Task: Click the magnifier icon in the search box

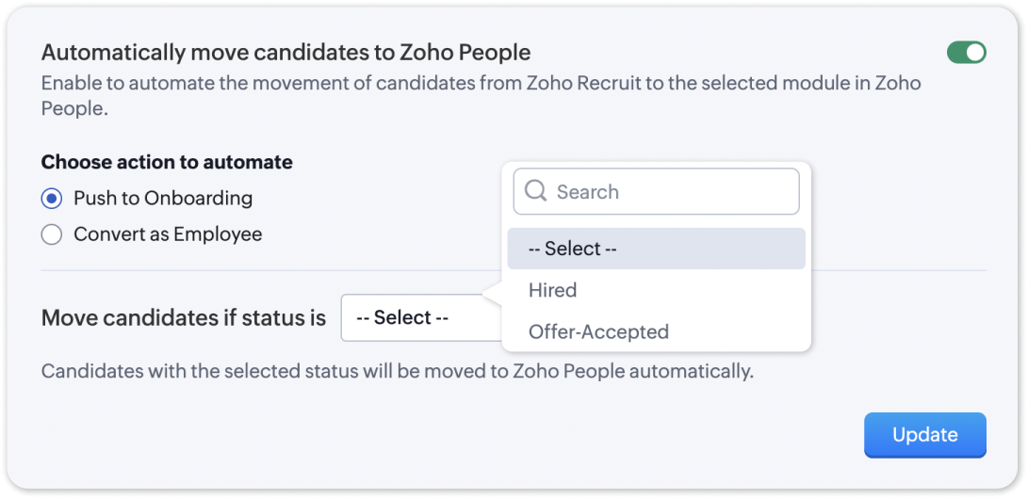Action: 535,192
